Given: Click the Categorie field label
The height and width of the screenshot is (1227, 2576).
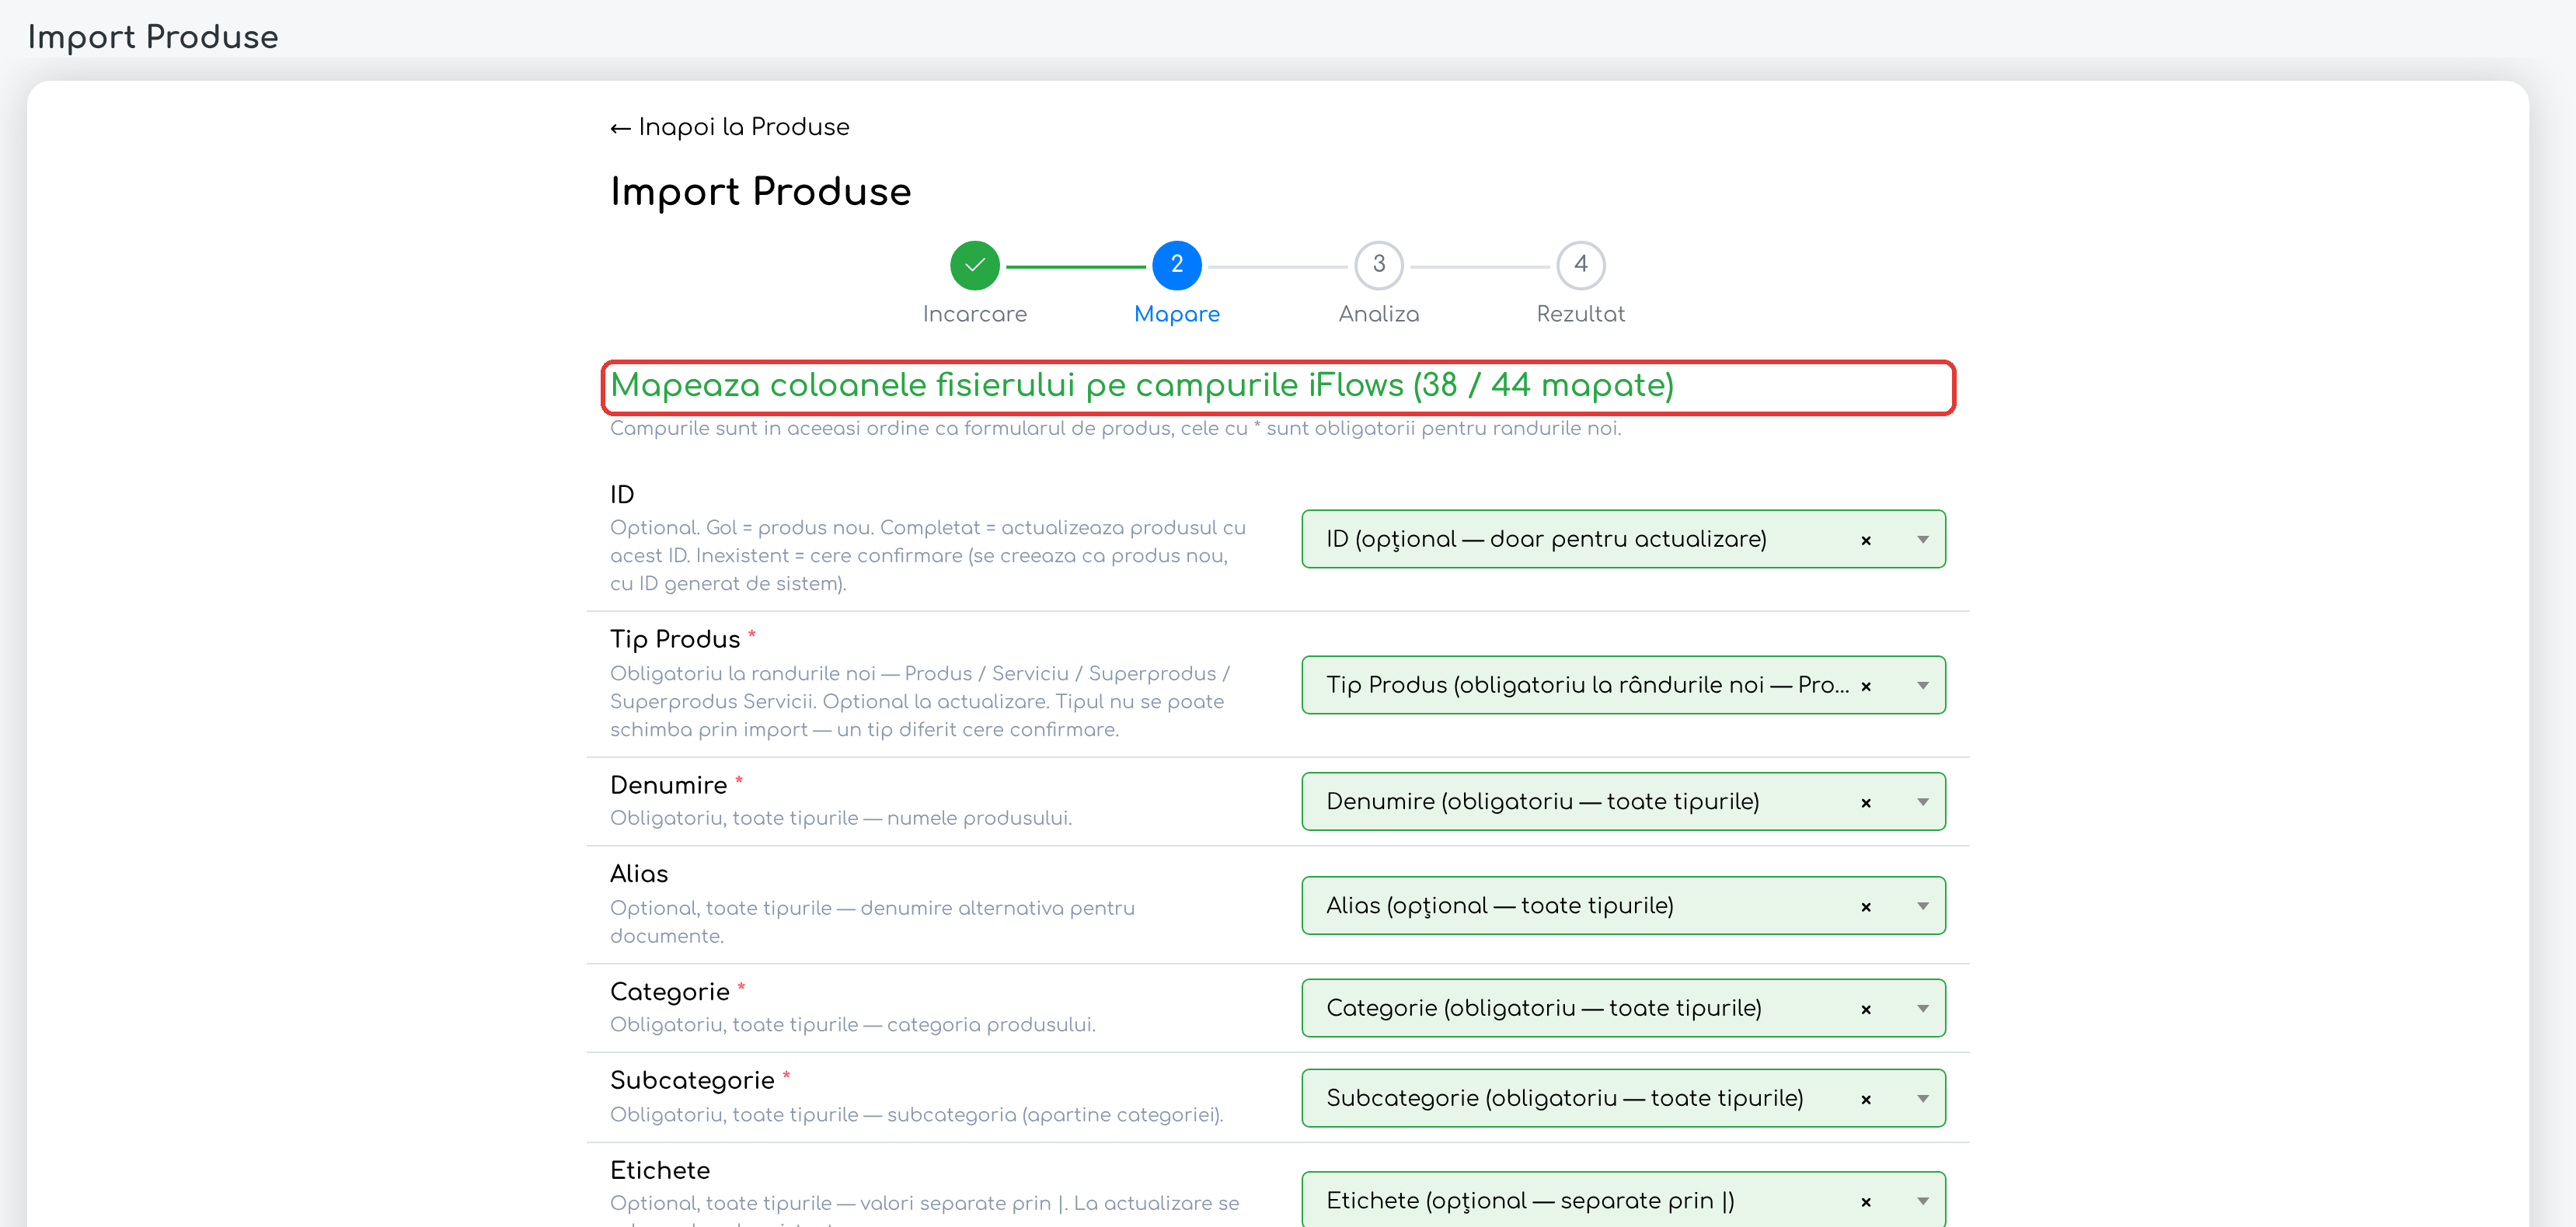Looking at the screenshot, I should coord(669,992).
